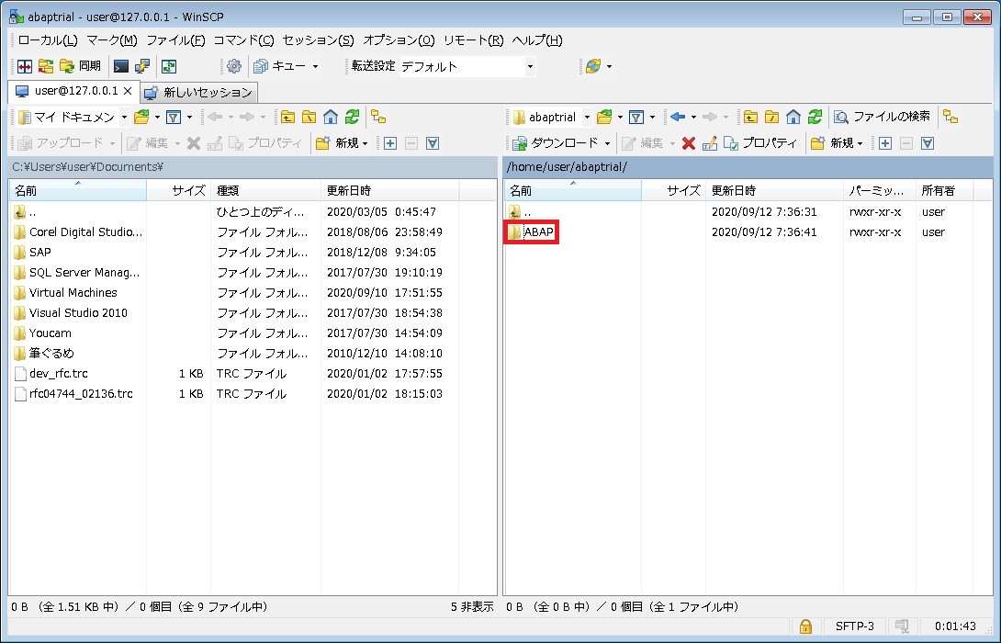Image resolution: width=1001 pixels, height=643 pixels.
Task: Click the preferences gear icon
Action: [x=233, y=66]
